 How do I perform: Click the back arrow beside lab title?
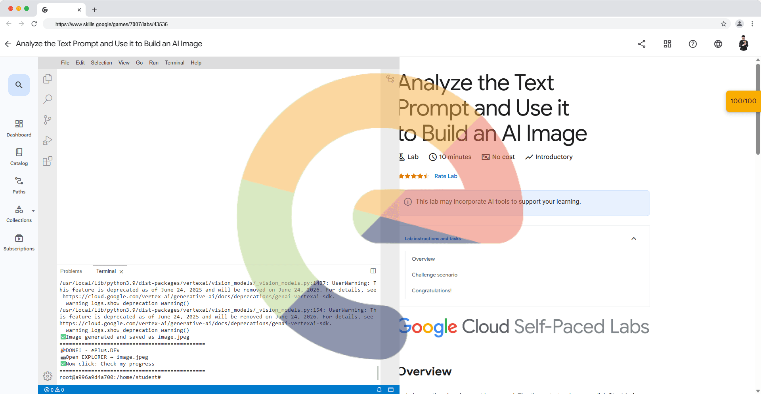point(8,44)
